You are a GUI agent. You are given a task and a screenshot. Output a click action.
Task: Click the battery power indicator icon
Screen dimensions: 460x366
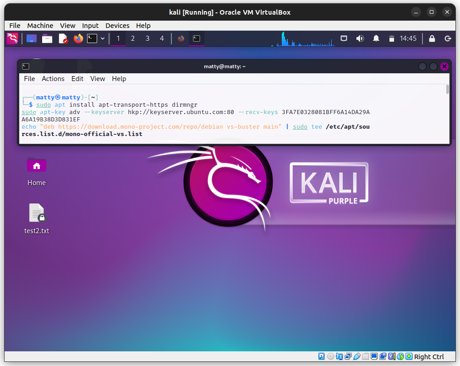[x=392, y=38]
